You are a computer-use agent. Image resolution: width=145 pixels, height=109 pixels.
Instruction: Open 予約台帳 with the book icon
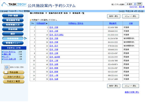click(x=14, y=72)
